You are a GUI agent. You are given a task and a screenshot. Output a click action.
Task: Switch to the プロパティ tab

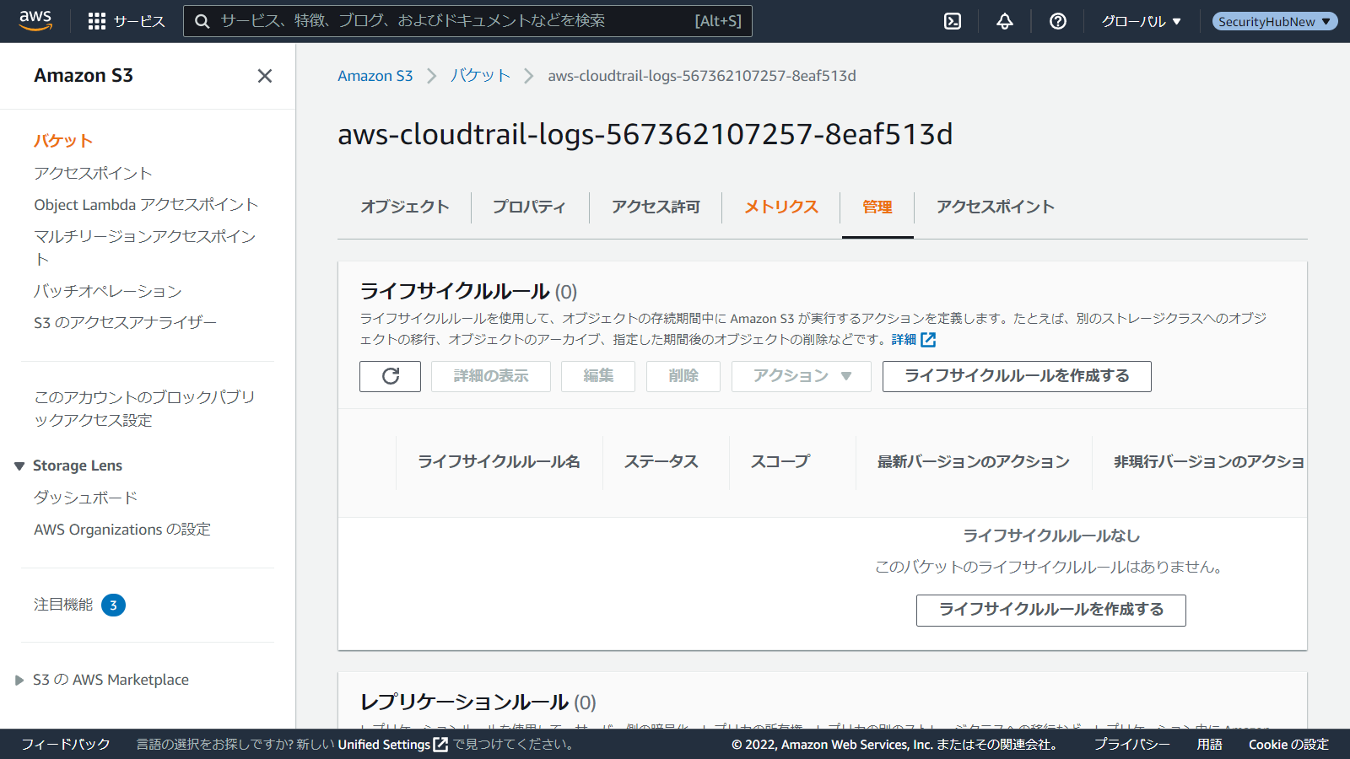pos(529,207)
